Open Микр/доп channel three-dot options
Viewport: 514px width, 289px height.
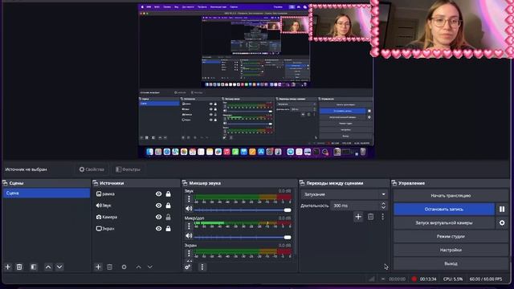tap(189, 226)
